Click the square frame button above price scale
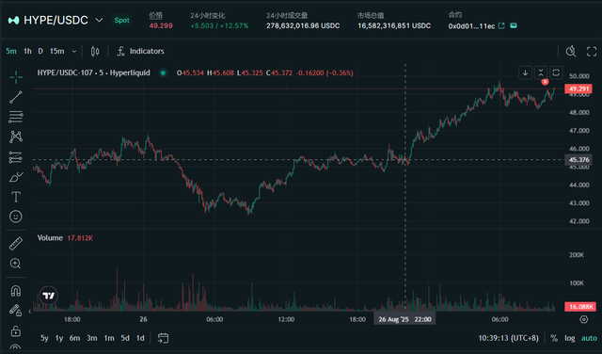The image size is (602, 354). [556, 72]
